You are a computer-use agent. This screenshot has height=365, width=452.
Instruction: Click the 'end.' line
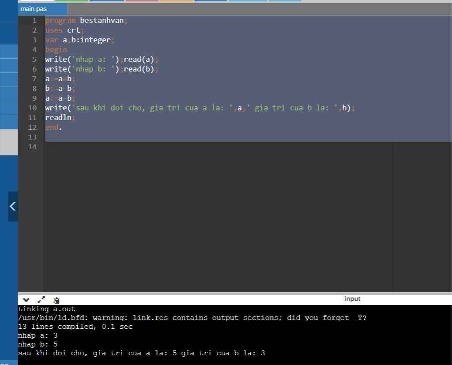coord(53,128)
